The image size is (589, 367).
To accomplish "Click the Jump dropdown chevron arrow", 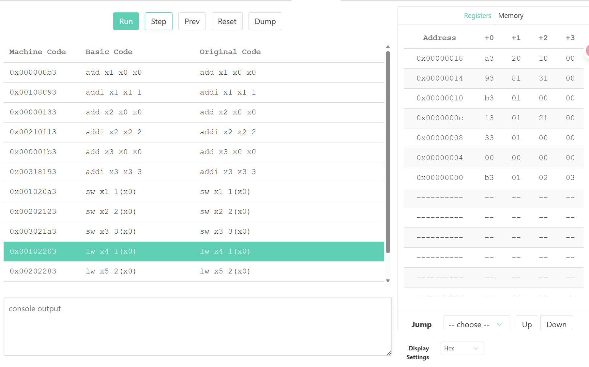I will click(499, 324).
